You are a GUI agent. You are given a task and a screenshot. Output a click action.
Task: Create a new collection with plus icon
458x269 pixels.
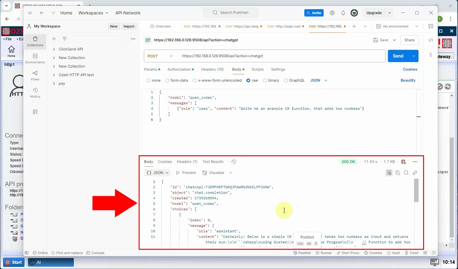54,39
